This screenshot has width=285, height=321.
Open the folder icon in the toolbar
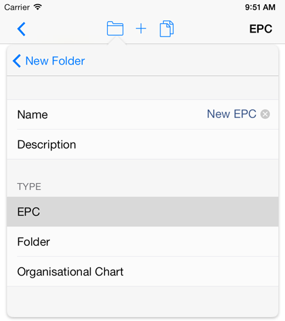coord(115,29)
